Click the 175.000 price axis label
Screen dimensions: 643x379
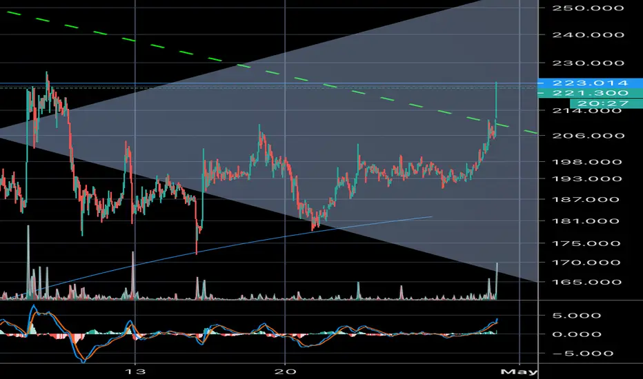[x=588, y=243]
